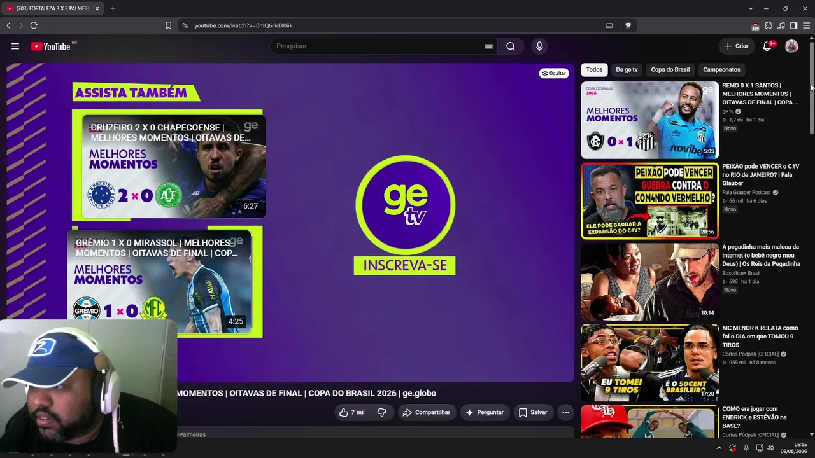Open the red extension icon with badge 369
The height and width of the screenshot is (458, 815).
pyautogui.click(x=756, y=26)
